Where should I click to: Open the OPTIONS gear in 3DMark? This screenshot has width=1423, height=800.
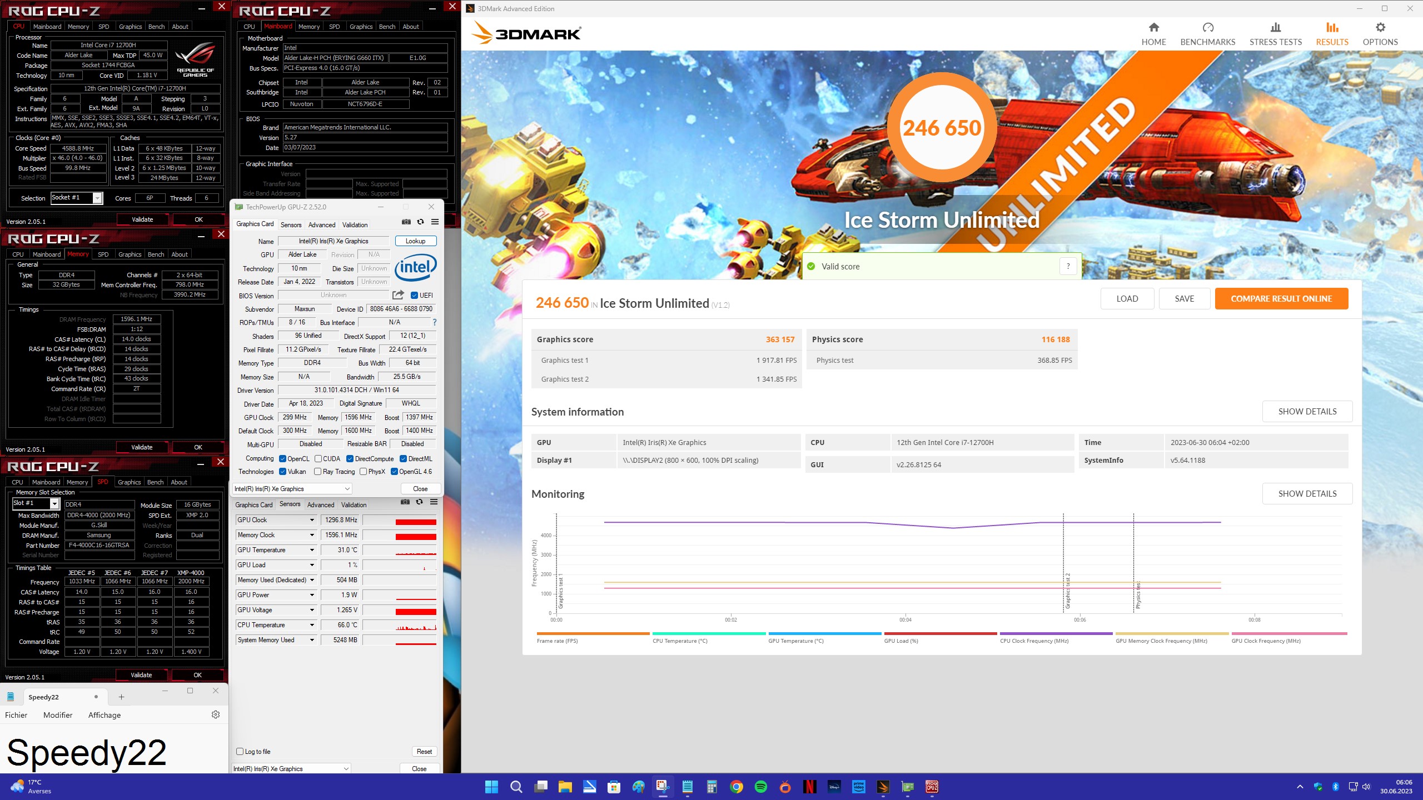tap(1380, 27)
